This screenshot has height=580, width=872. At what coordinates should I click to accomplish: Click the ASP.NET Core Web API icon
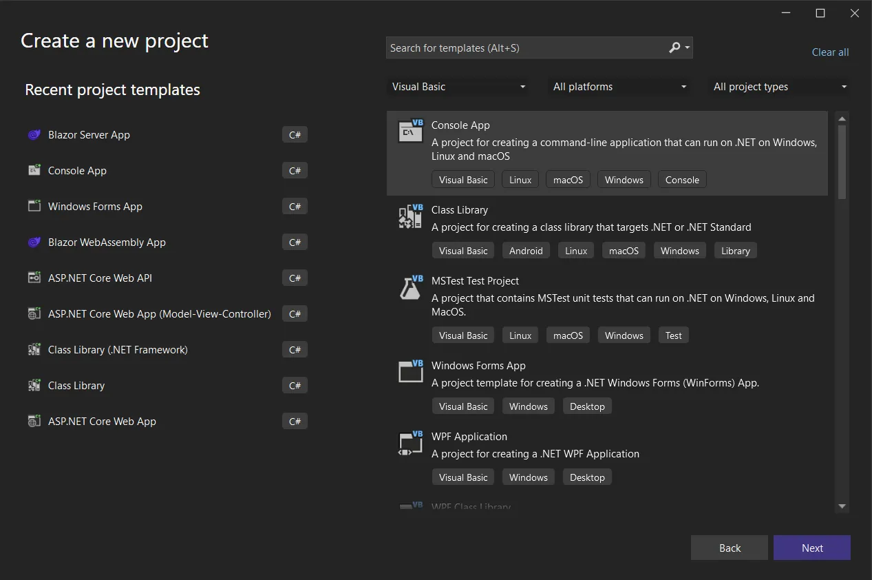[34, 278]
